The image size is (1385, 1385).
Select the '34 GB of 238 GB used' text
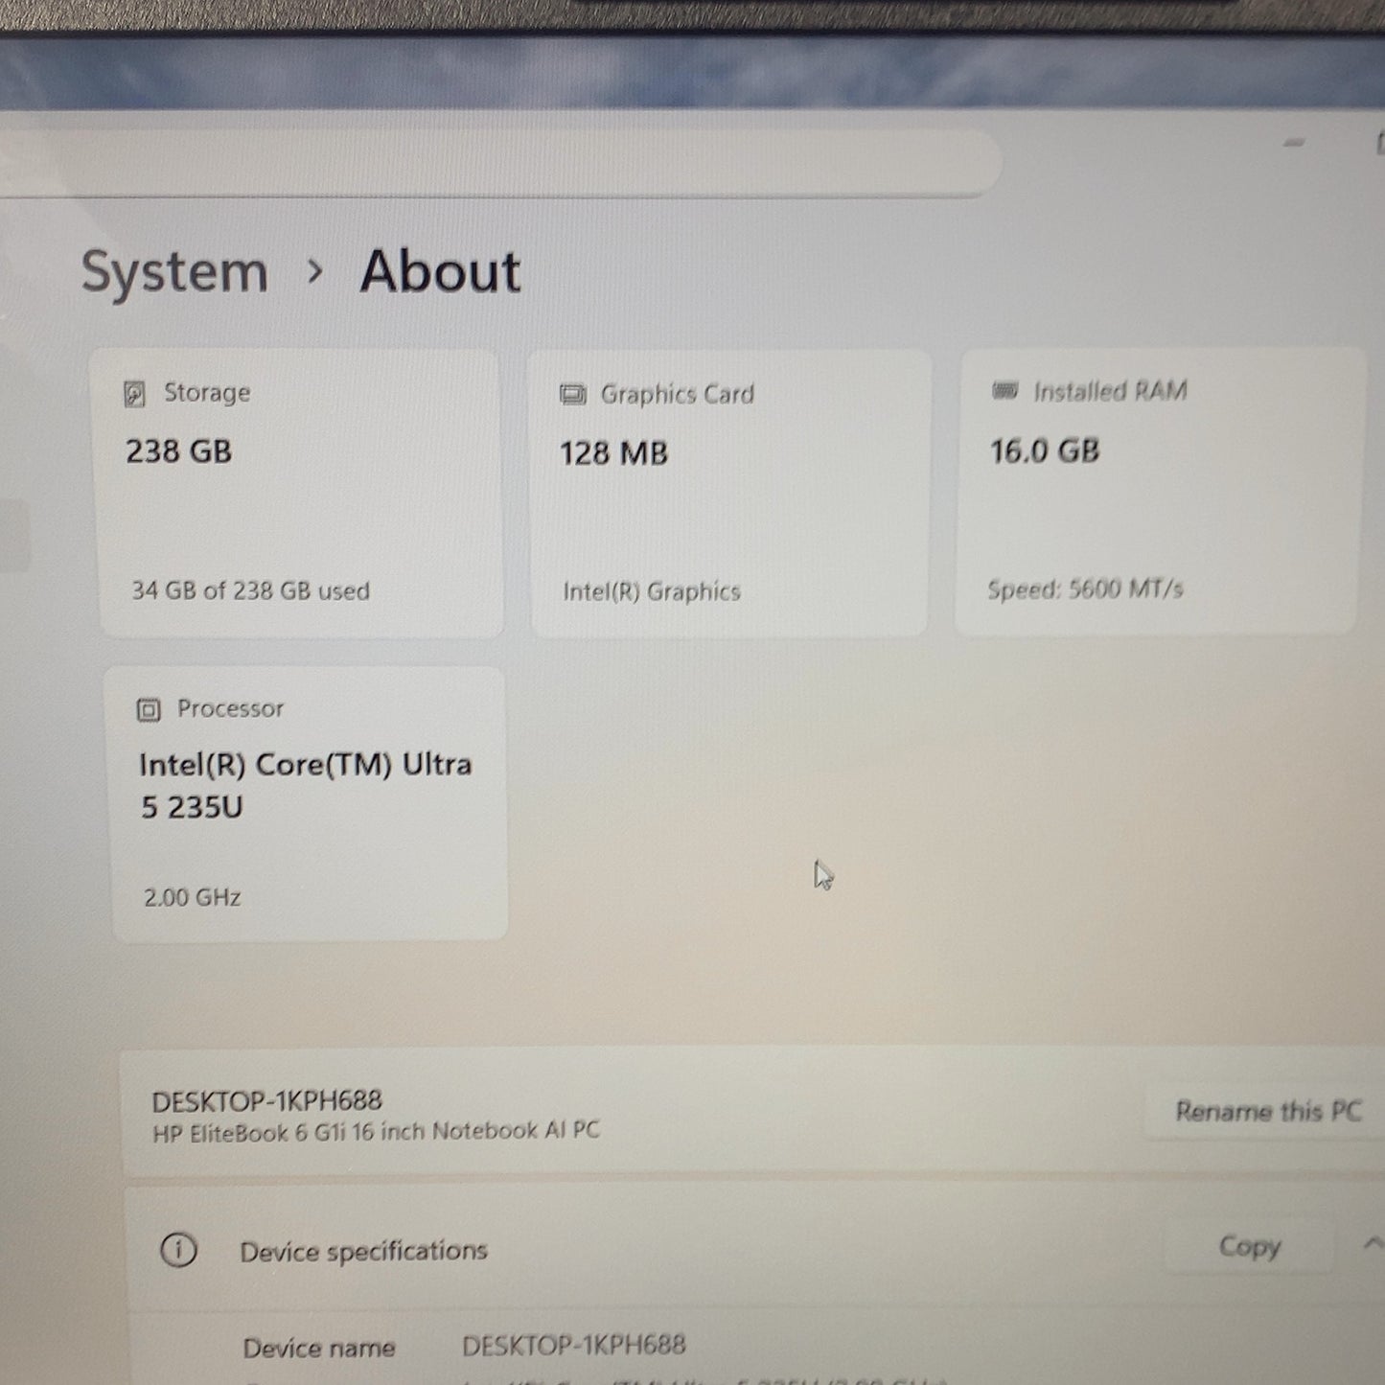[x=251, y=590]
